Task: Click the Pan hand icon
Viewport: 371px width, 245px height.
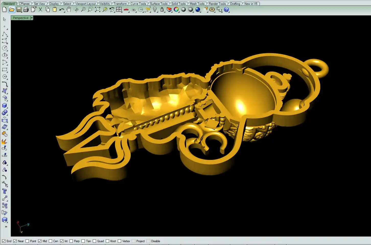Action: (69, 10)
